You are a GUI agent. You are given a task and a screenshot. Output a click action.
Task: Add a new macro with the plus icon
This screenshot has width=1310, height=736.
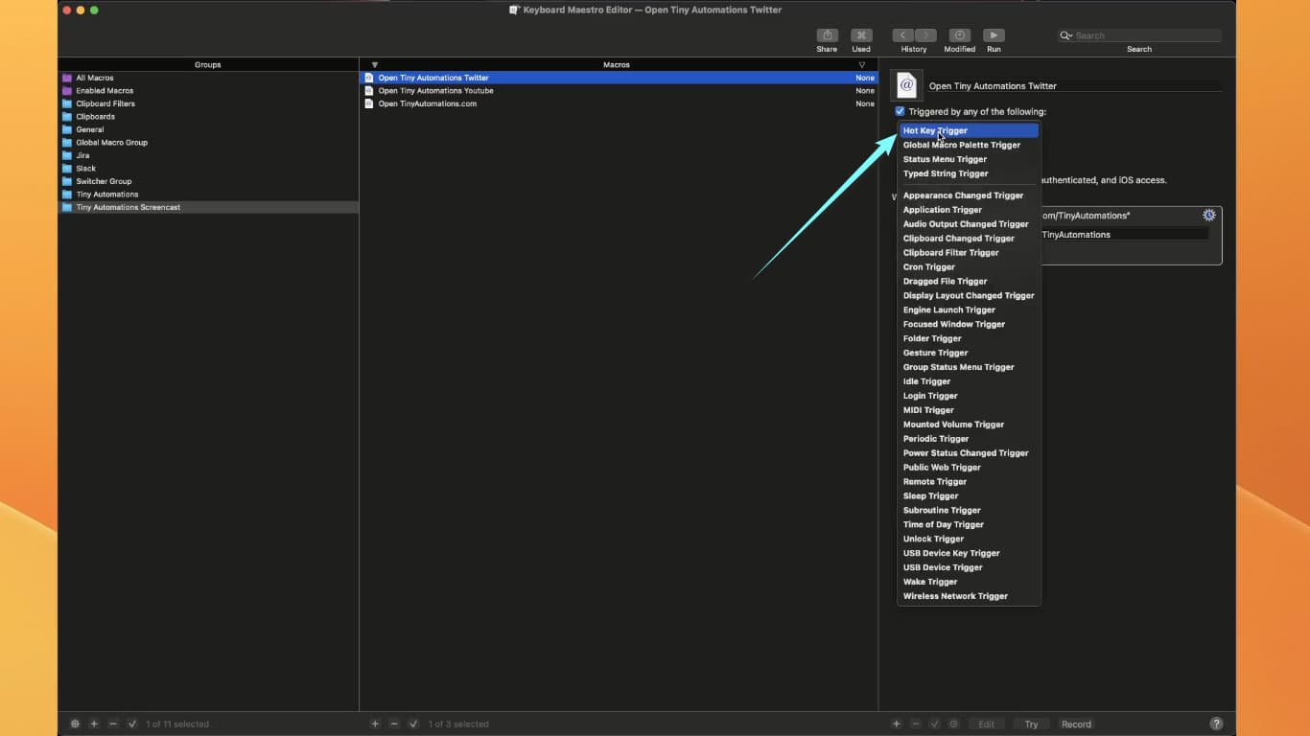[x=375, y=724]
